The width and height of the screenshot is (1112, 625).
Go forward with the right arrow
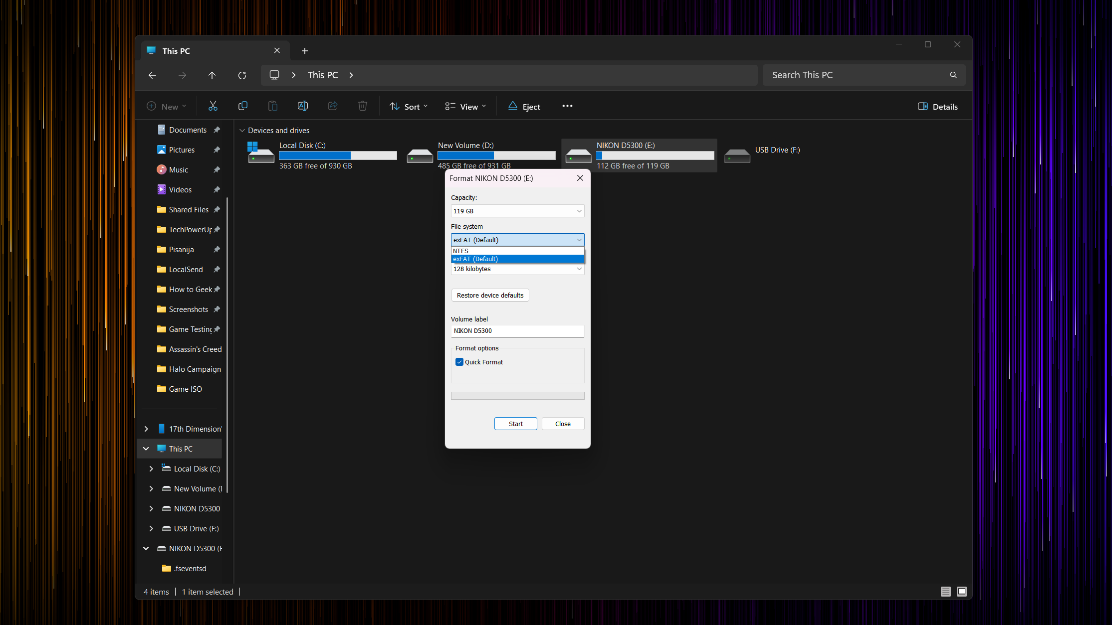(183, 75)
